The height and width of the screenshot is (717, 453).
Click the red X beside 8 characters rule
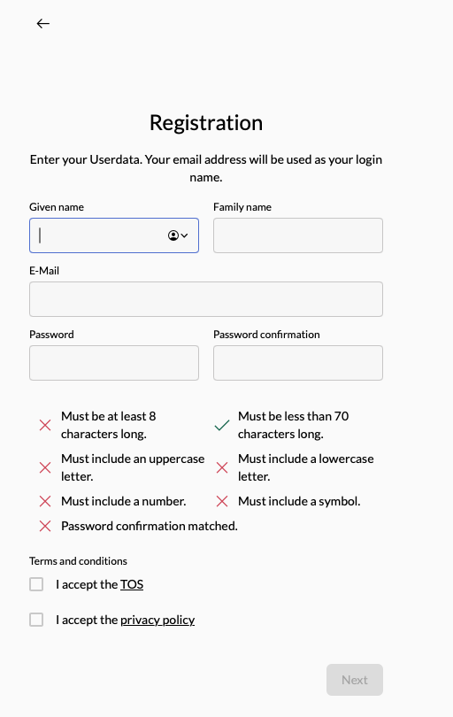pyautogui.click(x=45, y=425)
